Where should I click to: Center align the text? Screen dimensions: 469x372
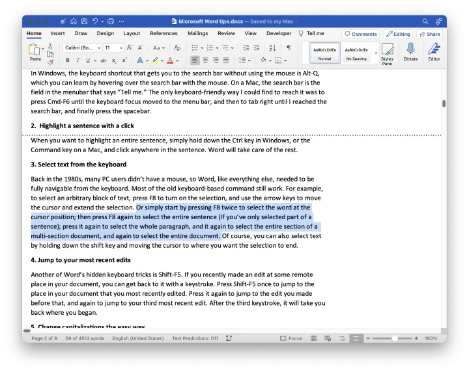206,60
